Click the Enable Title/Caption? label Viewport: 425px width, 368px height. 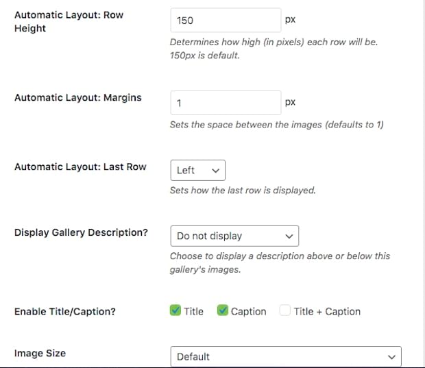coord(65,311)
